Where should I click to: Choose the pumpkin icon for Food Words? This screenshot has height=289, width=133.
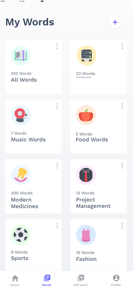[86, 115]
